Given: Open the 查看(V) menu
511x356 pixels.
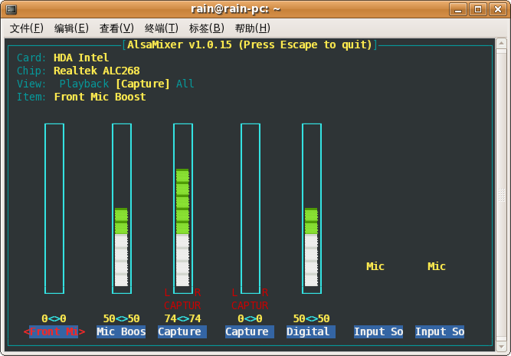Looking at the screenshot, I should [x=116, y=28].
